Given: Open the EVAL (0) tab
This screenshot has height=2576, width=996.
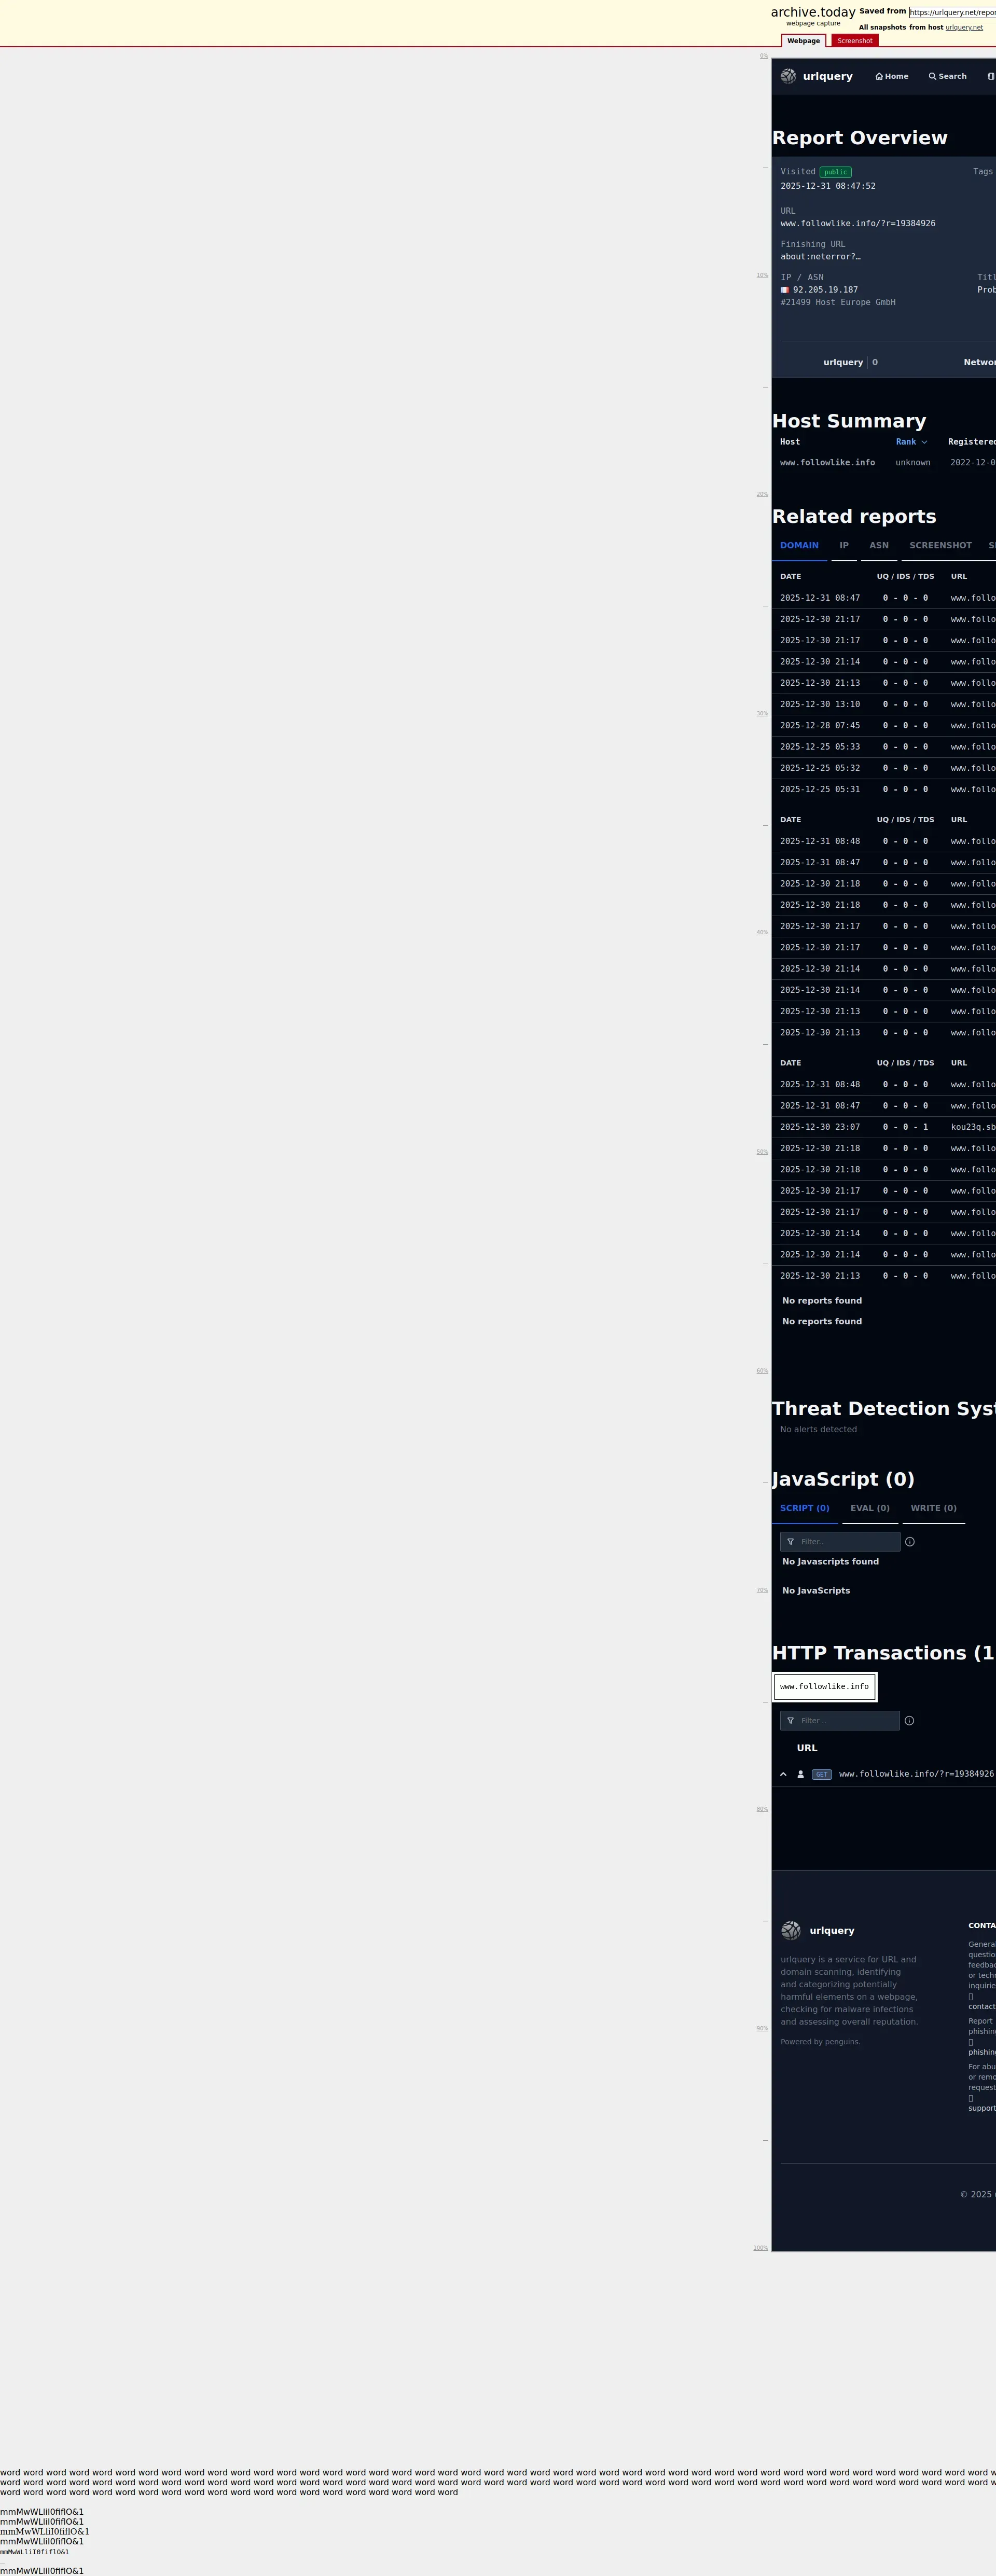Looking at the screenshot, I should (869, 1508).
